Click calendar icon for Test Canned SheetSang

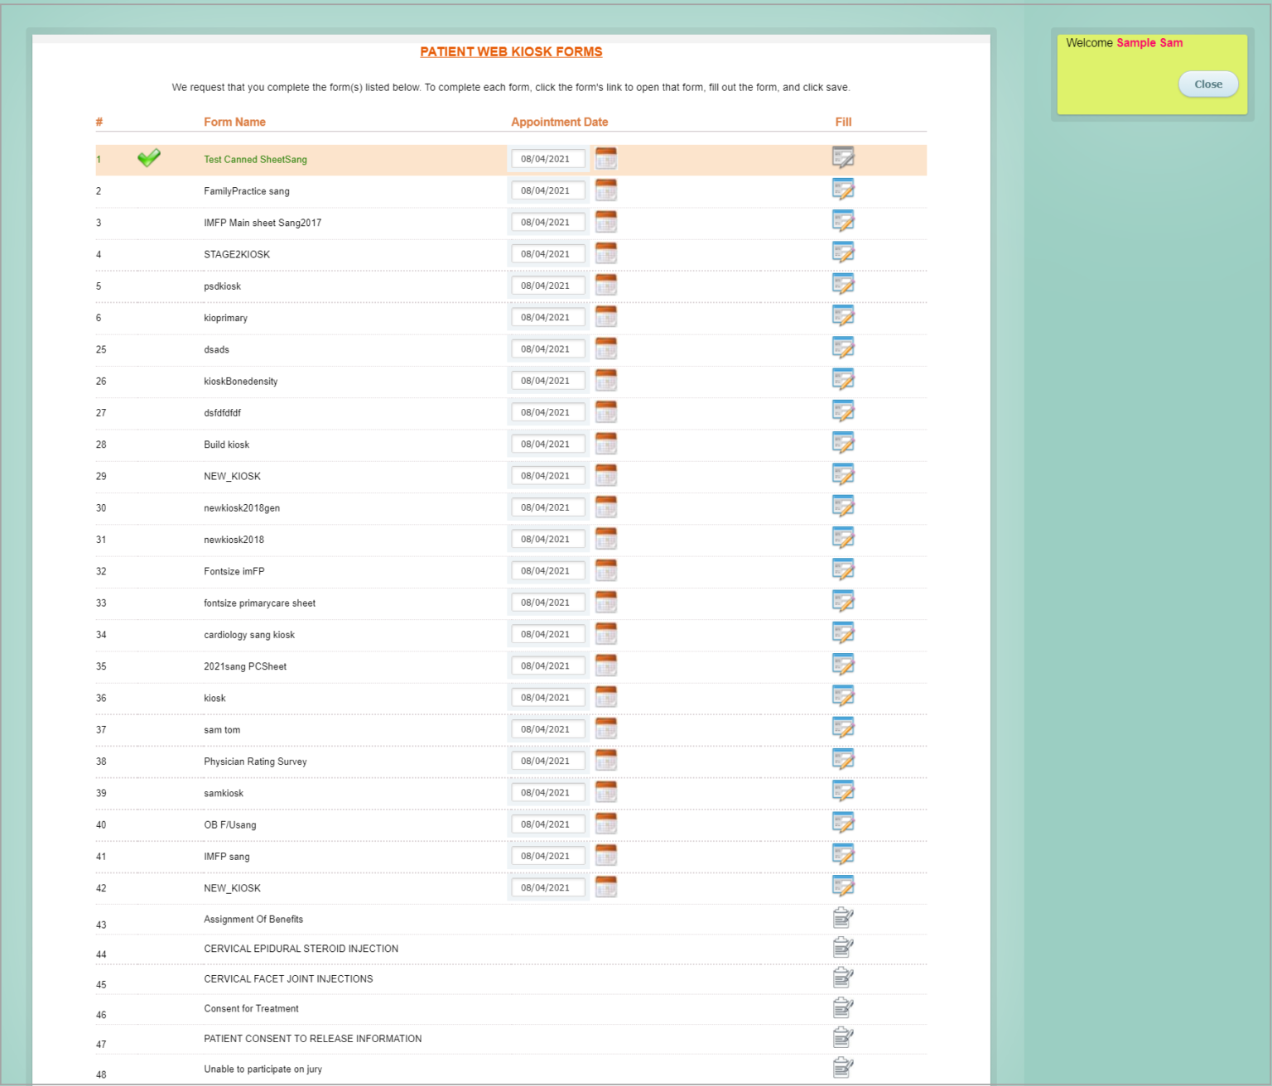click(606, 158)
